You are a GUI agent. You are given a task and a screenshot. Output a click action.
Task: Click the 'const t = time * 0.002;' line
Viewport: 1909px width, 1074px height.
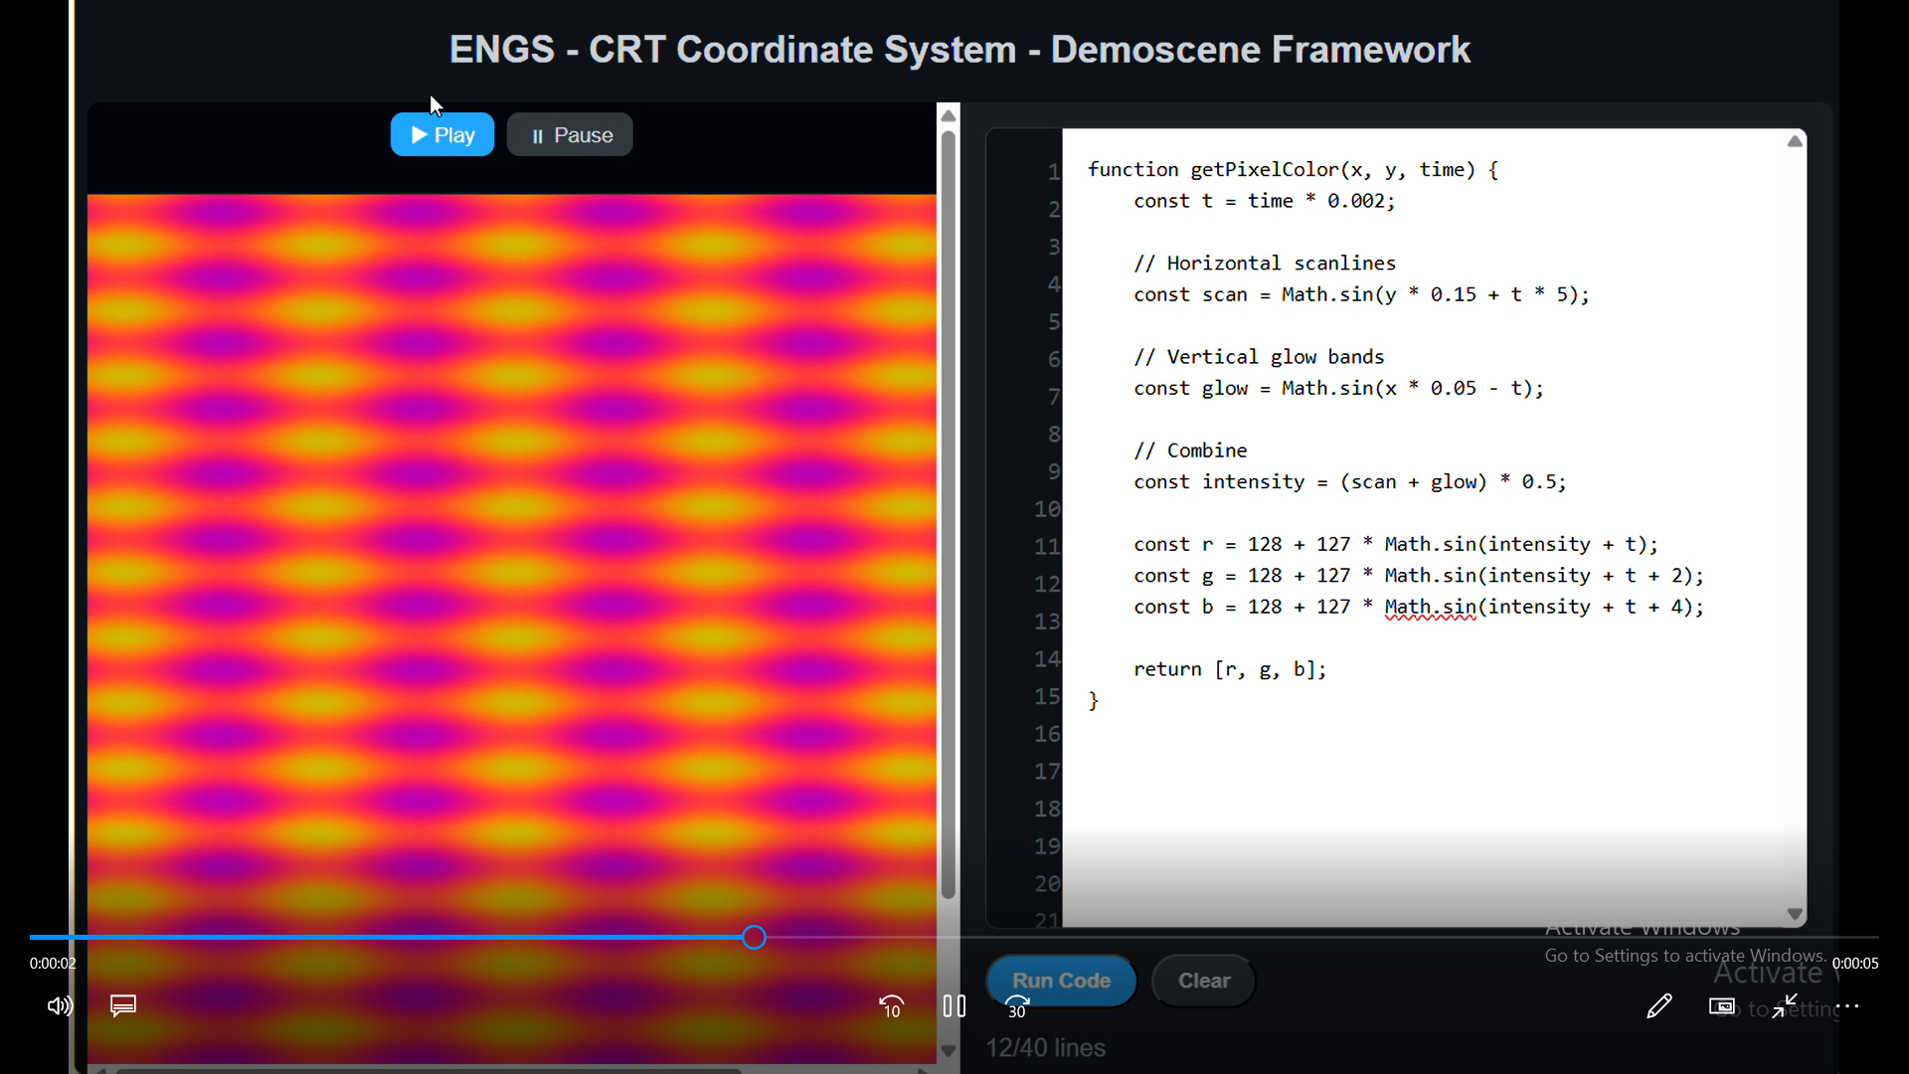tap(1264, 201)
